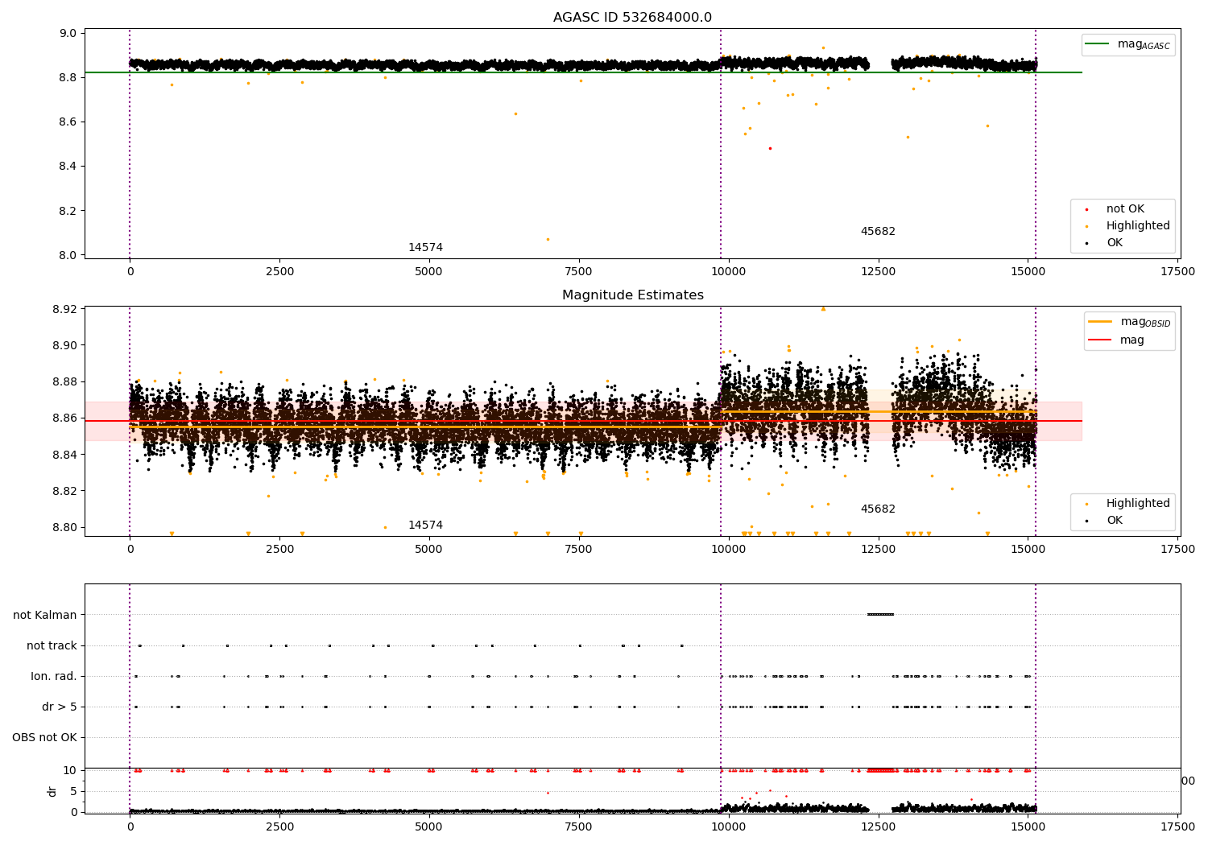Viewport: 1208px width, 845px height.
Task: Click x-tick 15000 under Magnitude Estimates plot
Action: click(1028, 550)
